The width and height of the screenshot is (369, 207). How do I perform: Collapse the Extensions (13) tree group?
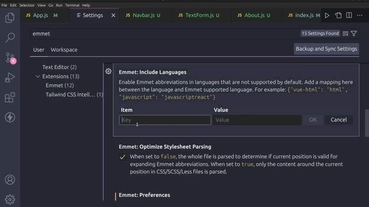[x=37, y=76]
